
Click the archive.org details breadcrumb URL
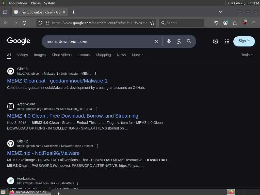pyautogui.click(x=55, y=109)
